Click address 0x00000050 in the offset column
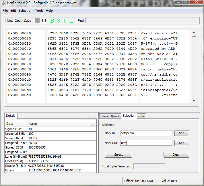The image size is (204, 186). point(20,54)
